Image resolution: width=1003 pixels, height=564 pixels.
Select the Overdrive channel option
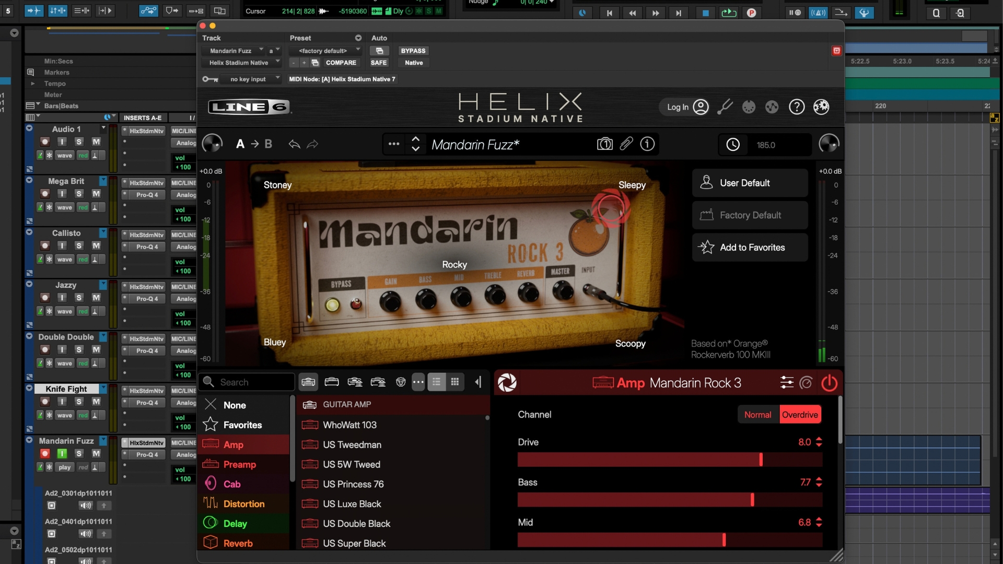point(800,415)
